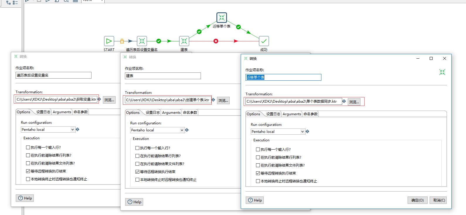Toggle 执行每一个输入行 in 迁移单个表 dialog

click(258, 149)
